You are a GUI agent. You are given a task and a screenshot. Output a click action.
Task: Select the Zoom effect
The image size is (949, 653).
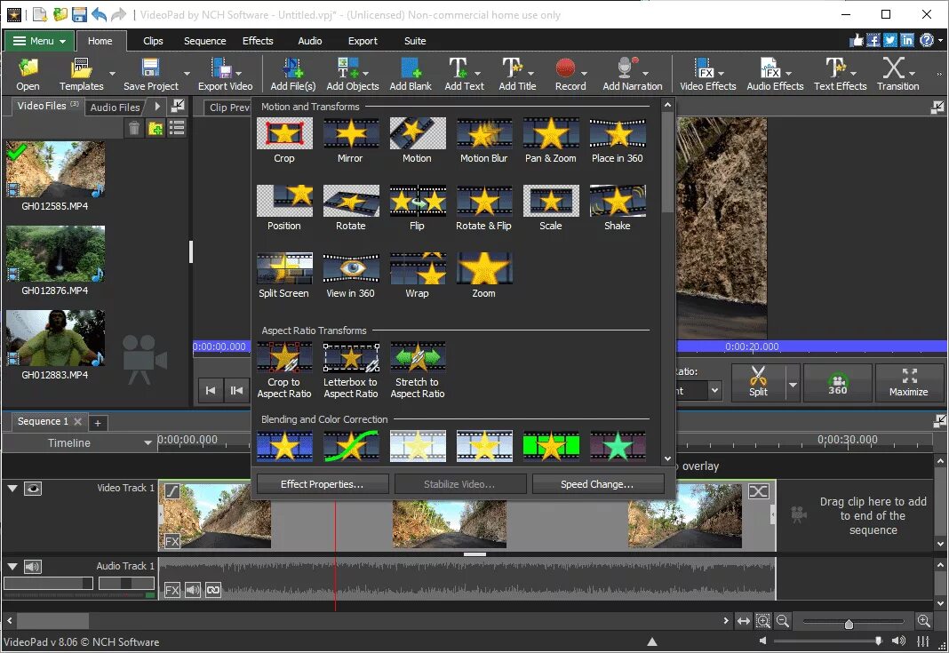pyautogui.click(x=483, y=276)
